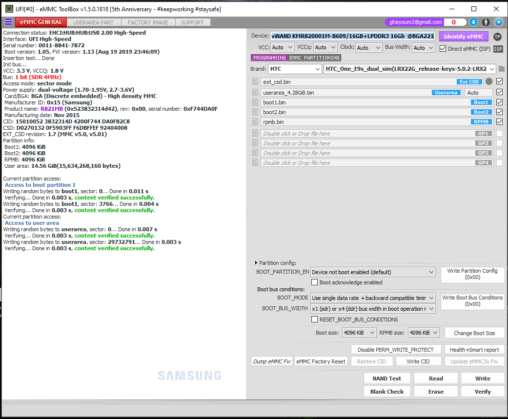Enable Boot acknowledge enabled checkbox
Screen dimensions: 508x419
[x=314, y=282]
